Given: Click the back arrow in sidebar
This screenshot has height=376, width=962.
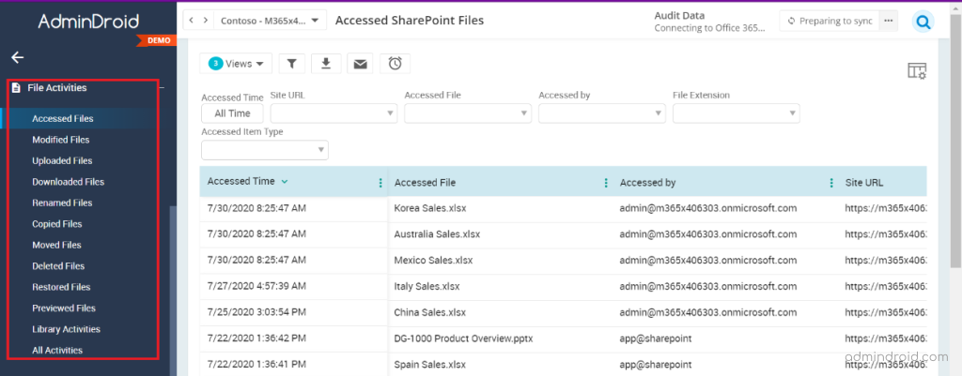Looking at the screenshot, I should (17, 57).
